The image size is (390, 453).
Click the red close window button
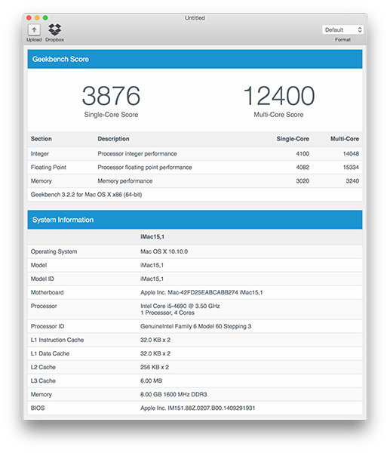[29, 18]
